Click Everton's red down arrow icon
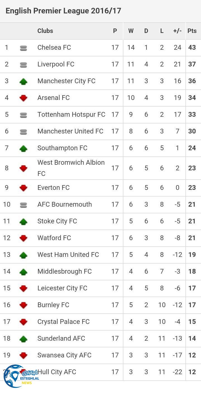 tap(23, 188)
